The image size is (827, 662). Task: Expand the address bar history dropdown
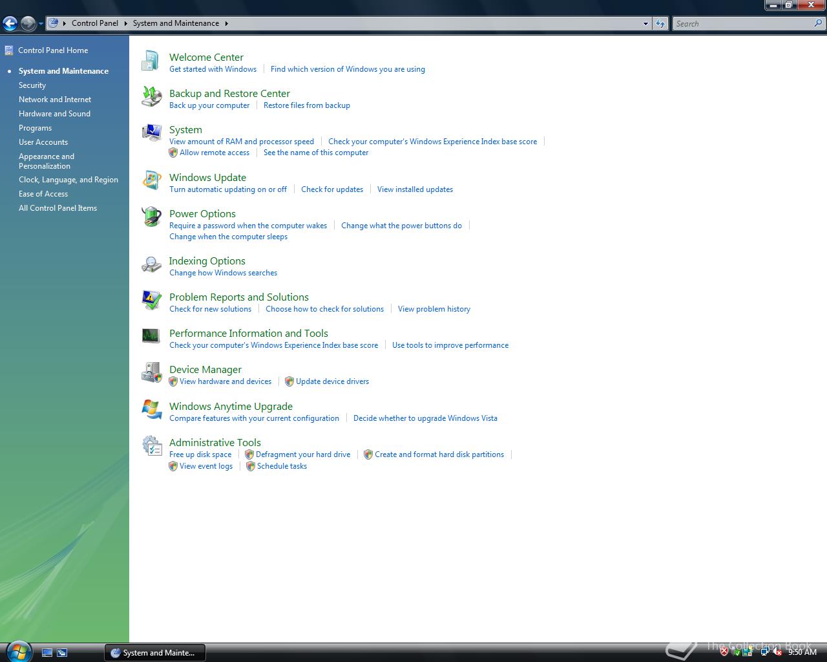pos(645,23)
